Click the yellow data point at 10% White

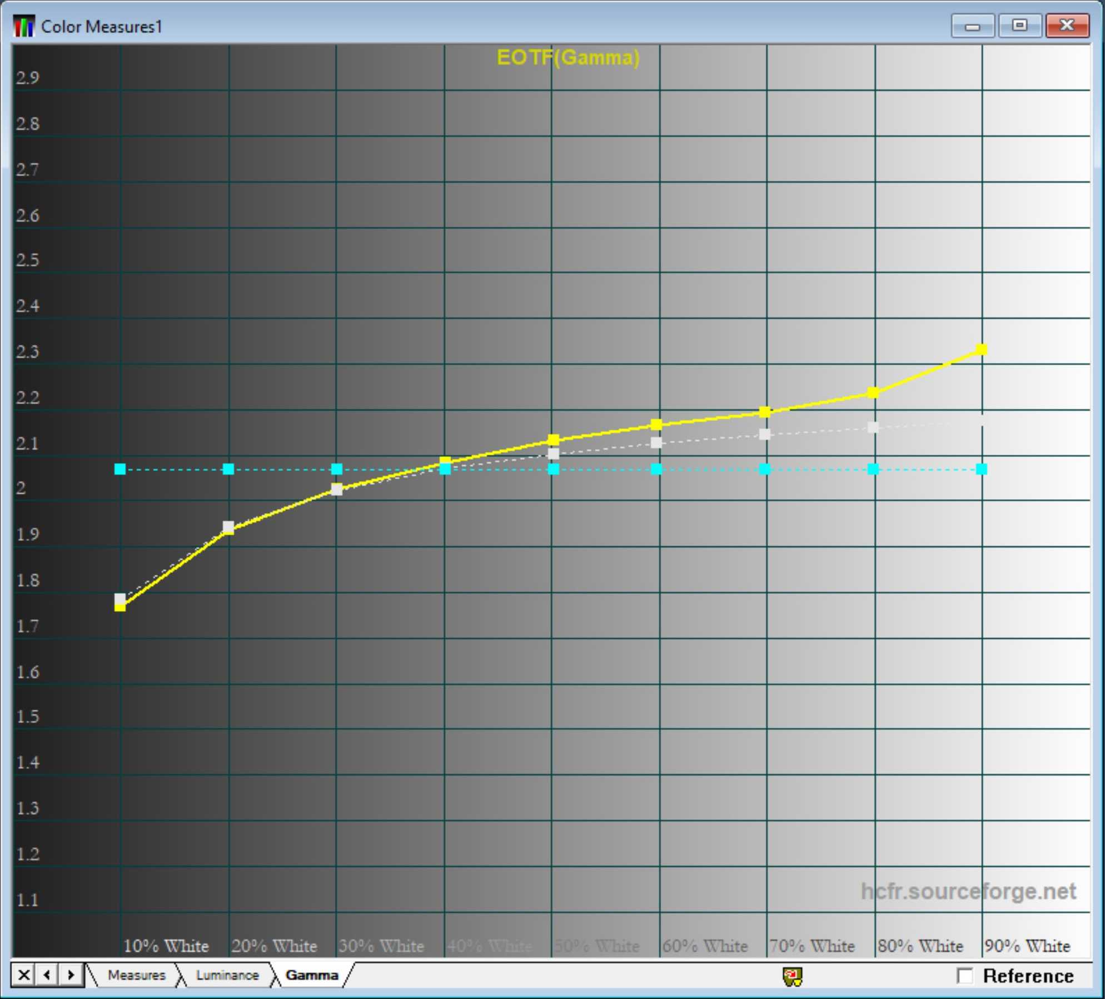pyautogui.click(x=120, y=607)
